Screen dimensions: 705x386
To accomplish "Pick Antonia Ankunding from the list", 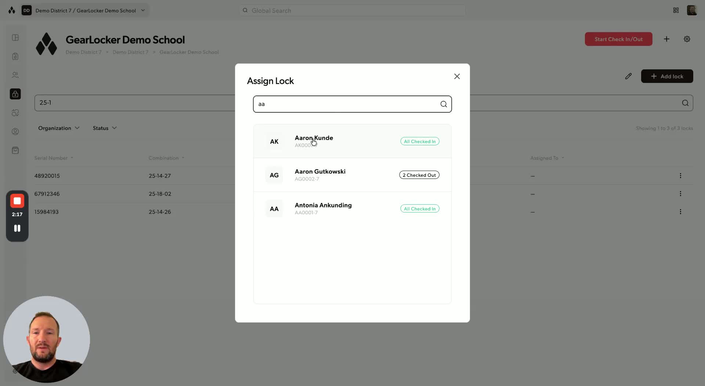I will click(x=352, y=209).
